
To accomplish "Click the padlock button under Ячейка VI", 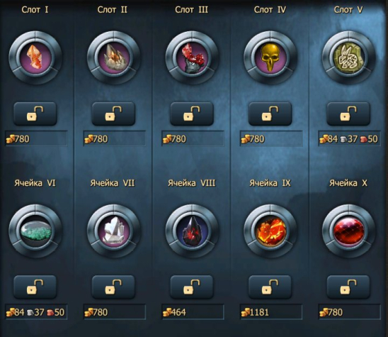I will pos(35,287).
